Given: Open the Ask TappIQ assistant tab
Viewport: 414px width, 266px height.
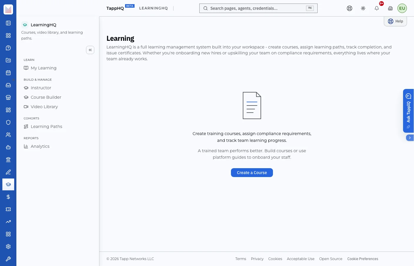Looking at the screenshot, I should (408, 111).
